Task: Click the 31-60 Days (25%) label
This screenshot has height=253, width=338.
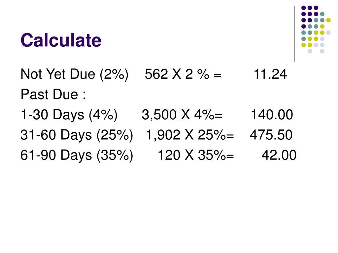Action: 77,135
